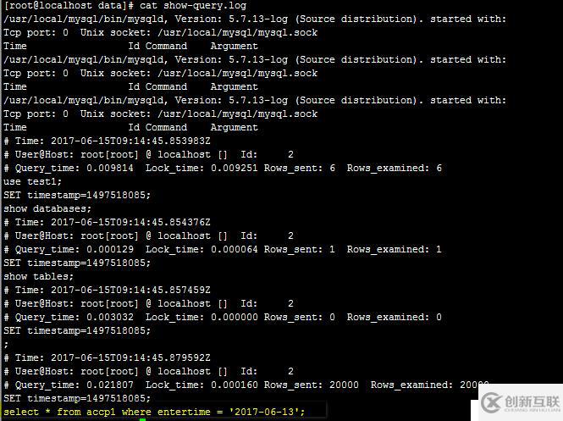Click the '[root@localhost data]#' prompt

69,6
